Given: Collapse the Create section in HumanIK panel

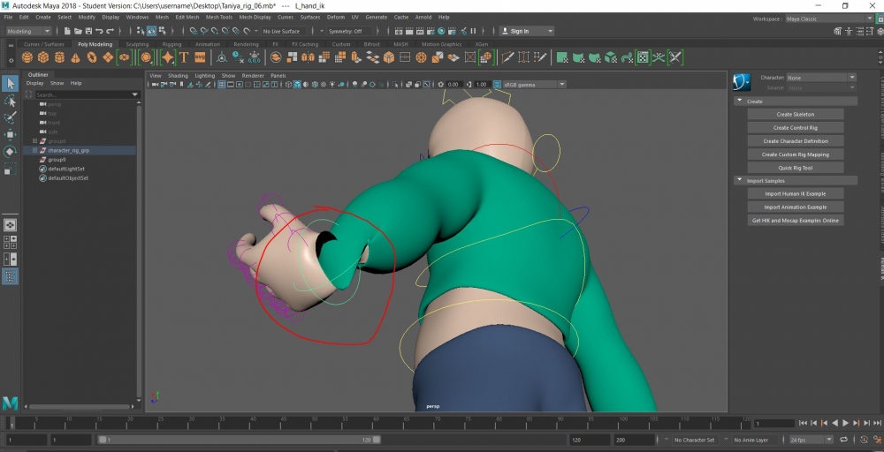Looking at the screenshot, I should point(739,102).
